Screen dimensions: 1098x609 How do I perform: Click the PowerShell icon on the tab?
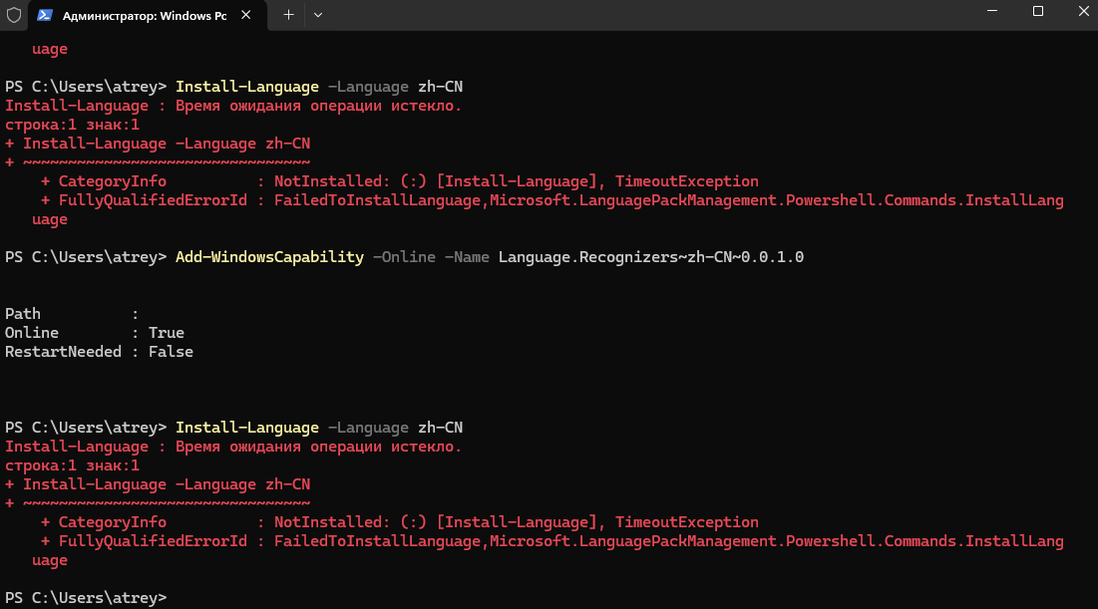tap(45, 15)
